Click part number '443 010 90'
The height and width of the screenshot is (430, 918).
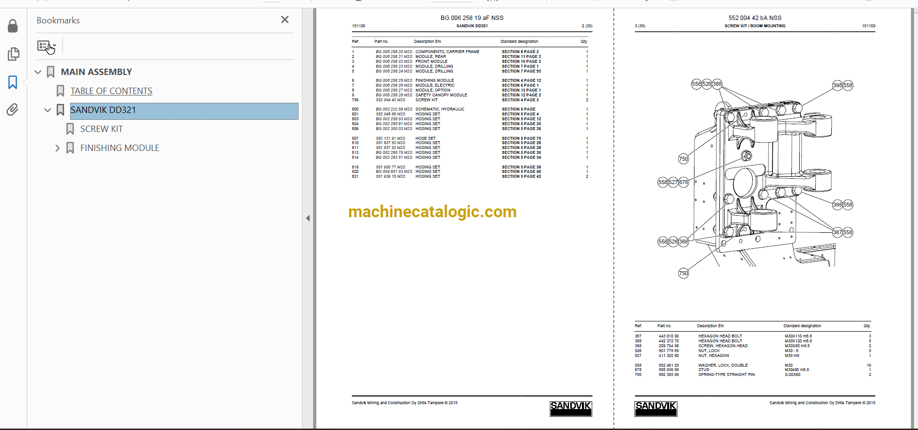(669, 336)
